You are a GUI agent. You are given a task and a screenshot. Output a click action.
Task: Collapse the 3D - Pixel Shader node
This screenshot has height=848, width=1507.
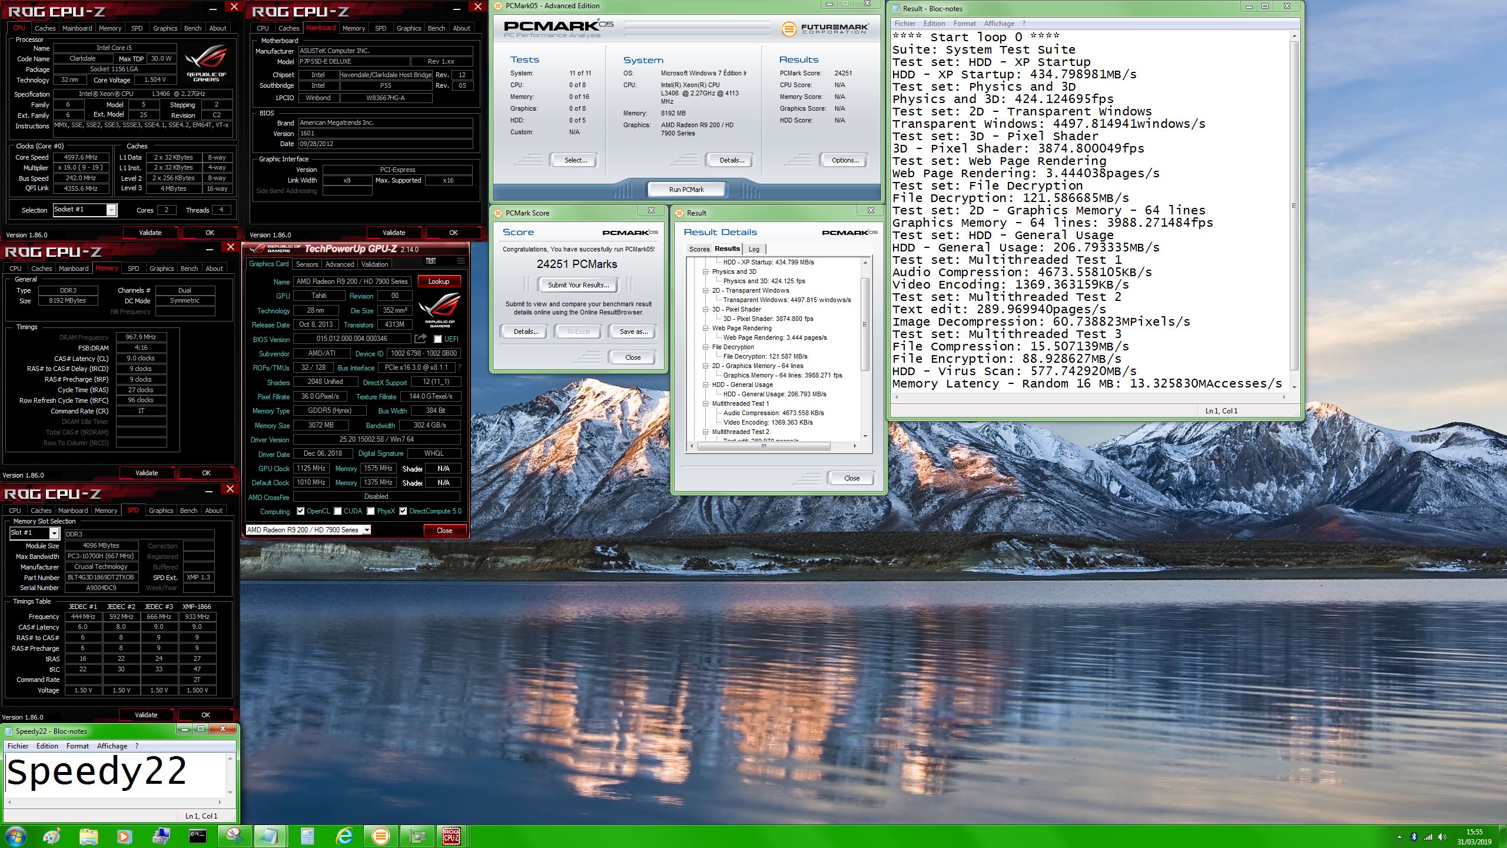coord(705,309)
